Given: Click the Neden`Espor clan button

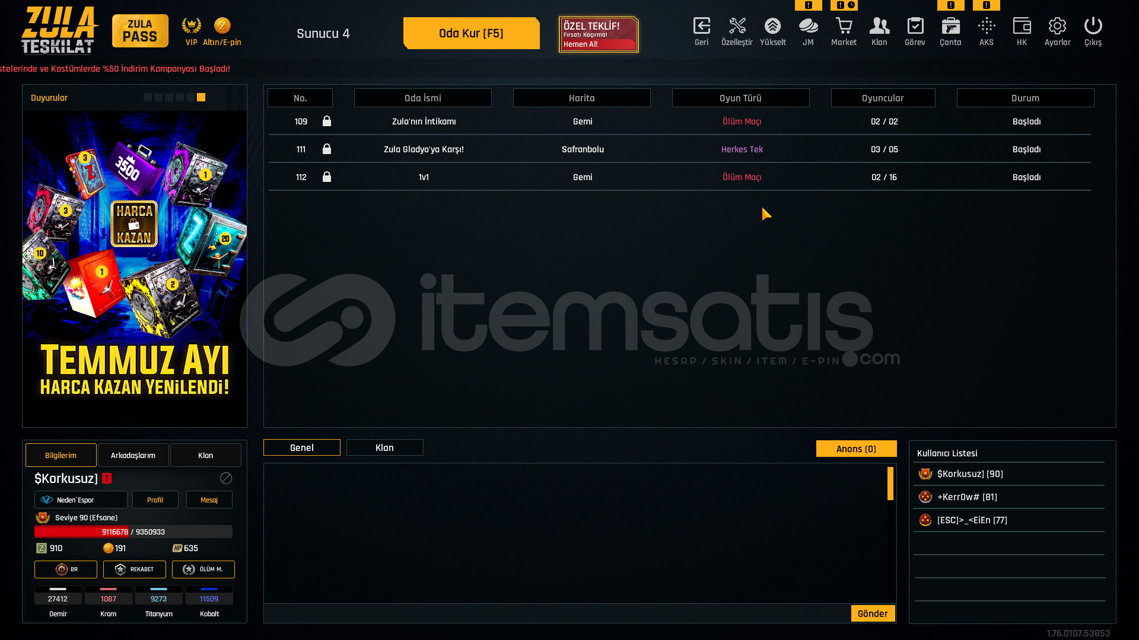Looking at the screenshot, I should pos(81,500).
